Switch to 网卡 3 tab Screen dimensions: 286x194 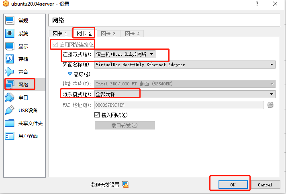point(108,34)
